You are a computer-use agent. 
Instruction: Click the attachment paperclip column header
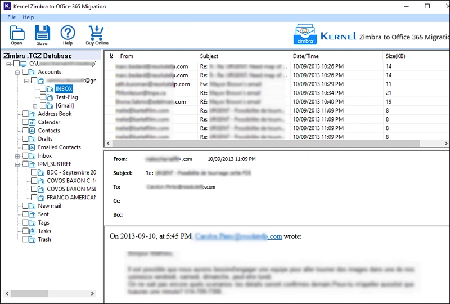pos(111,56)
